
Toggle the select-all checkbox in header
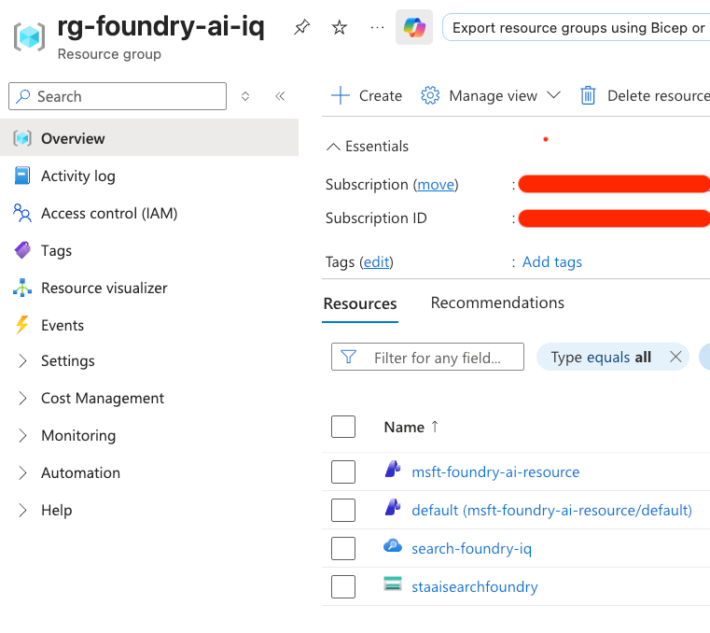pyautogui.click(x=343, y=427)
